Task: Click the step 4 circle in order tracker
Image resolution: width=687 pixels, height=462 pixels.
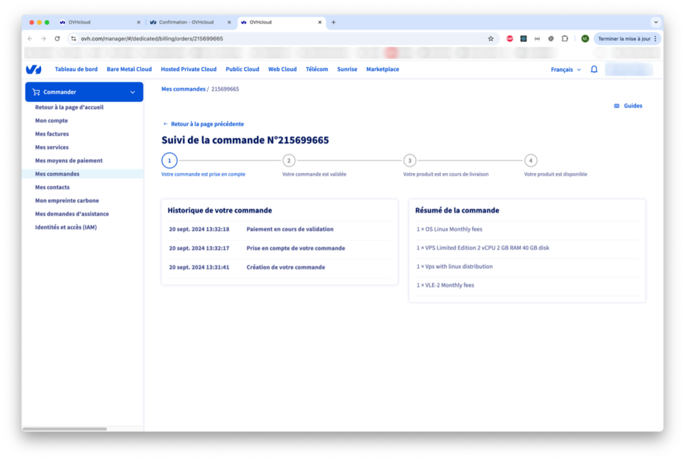Action: tap(531, 161)
